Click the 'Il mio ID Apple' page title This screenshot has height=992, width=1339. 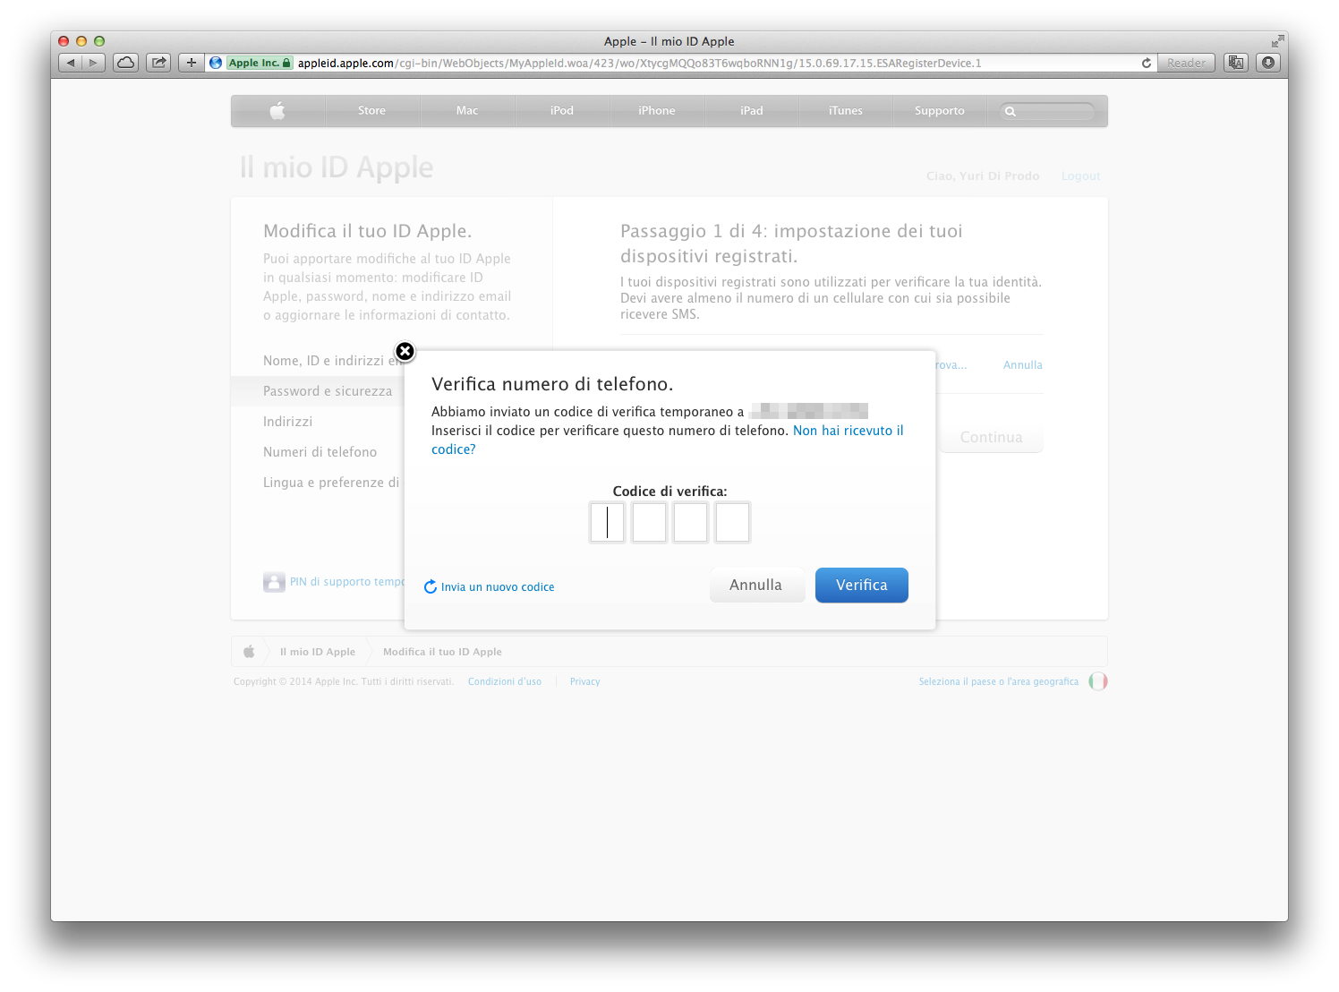[337, 167]
